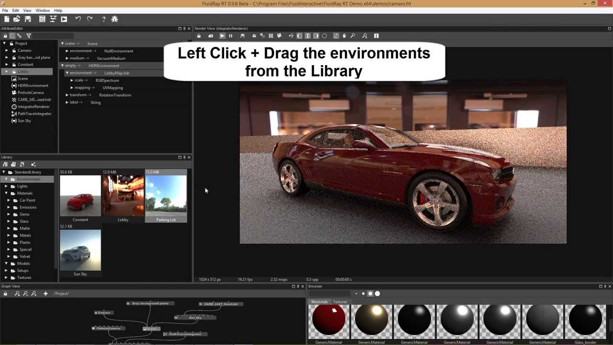This screenshot has width=613, height=345.
Task: Click the Gray background plane graph node
Action: (150, 303)
